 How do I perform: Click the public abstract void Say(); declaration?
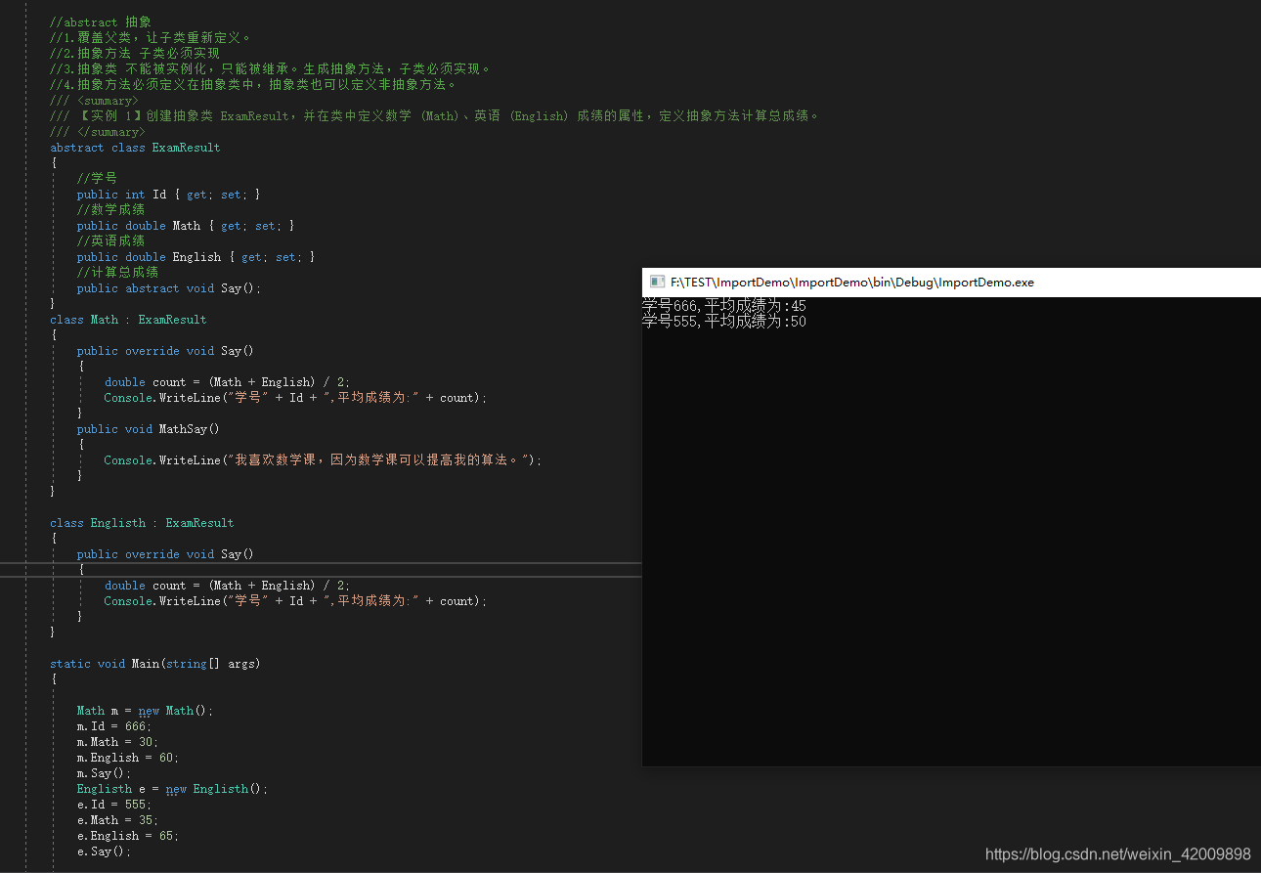169,287
